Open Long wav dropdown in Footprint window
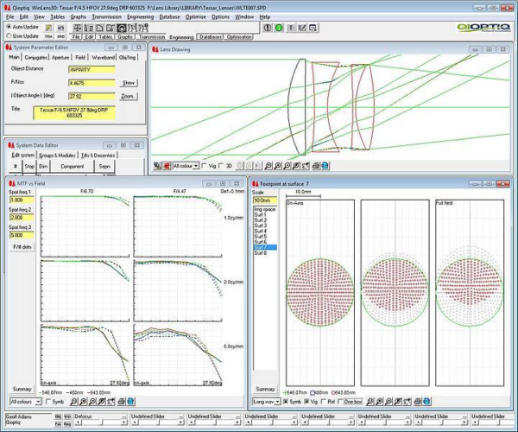This screenshot has width=518, height=432. pyautogui.click(x=278, y=402)
